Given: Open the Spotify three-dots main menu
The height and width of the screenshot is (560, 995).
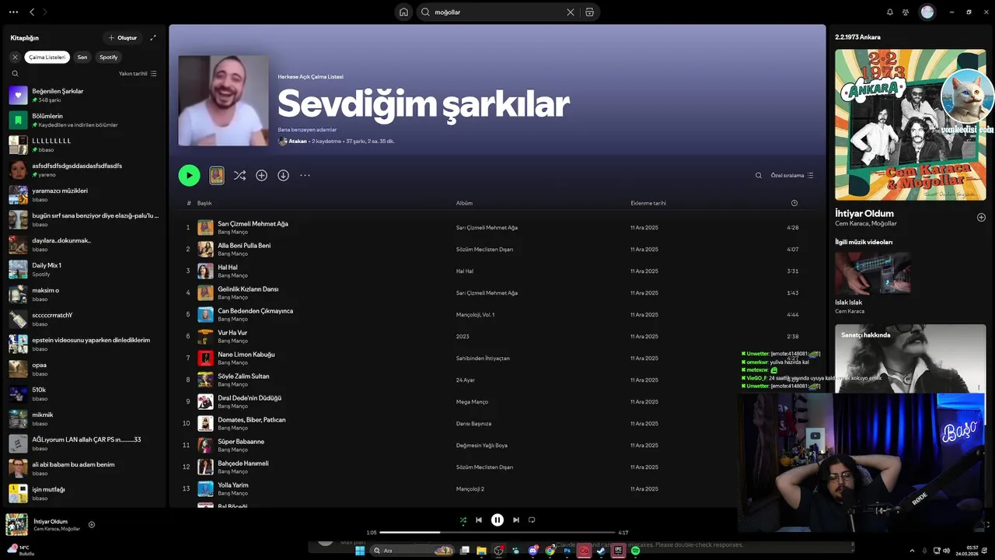Looking at the screenshot, I should coord(12,12).
